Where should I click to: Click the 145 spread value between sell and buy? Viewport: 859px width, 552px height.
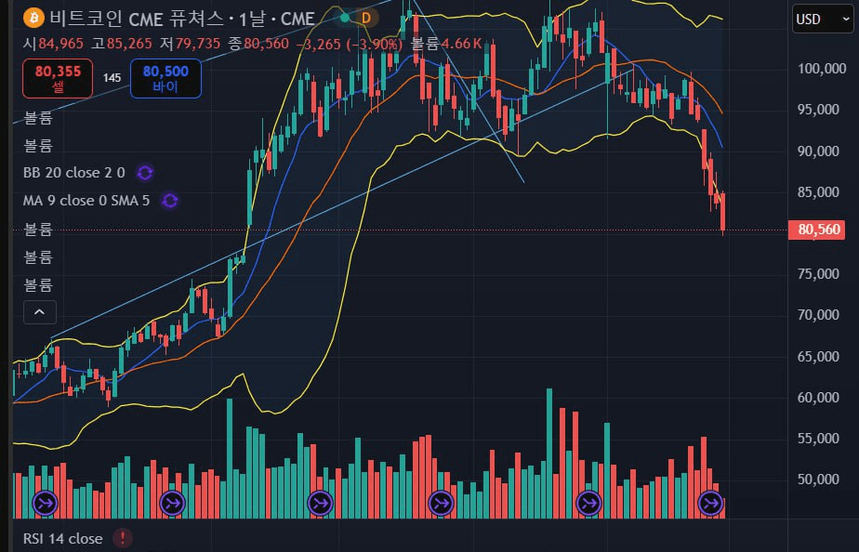112,78
